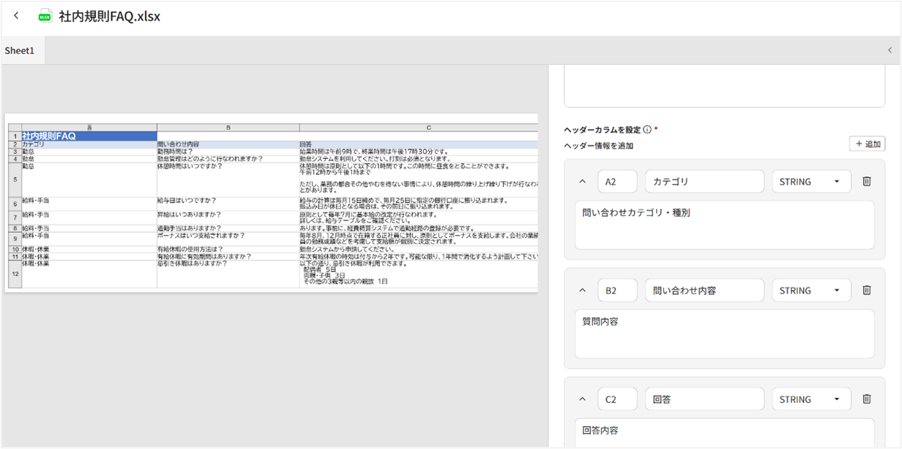The height and width of the screenshot is (449, 902).
Task: Open the STRING type dropdown for 回答
Action: (811, 400)
